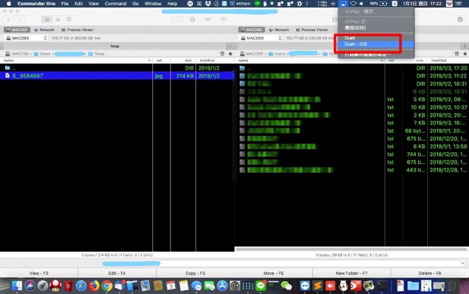This screenshot has width=469, height=294.
Task: Open right panel Process Viewer tab
Action: pyautogui.click(x=314, y=30)
